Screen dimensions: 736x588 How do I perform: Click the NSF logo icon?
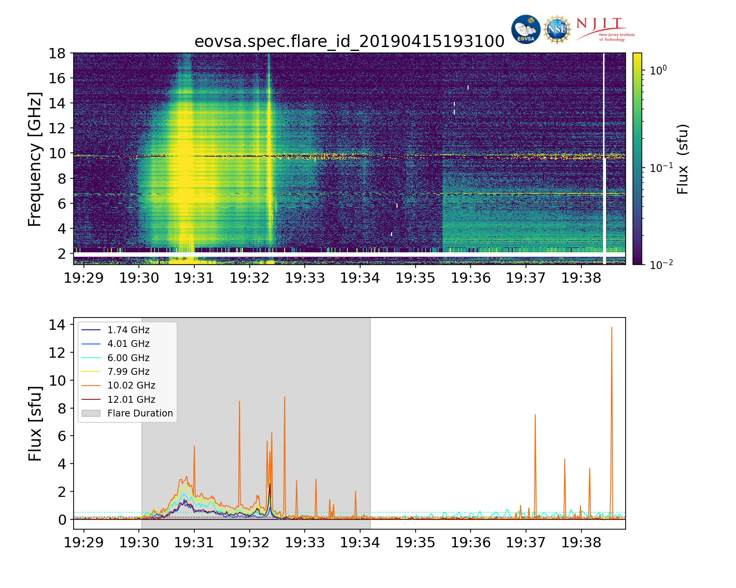(x=557, y=29)
